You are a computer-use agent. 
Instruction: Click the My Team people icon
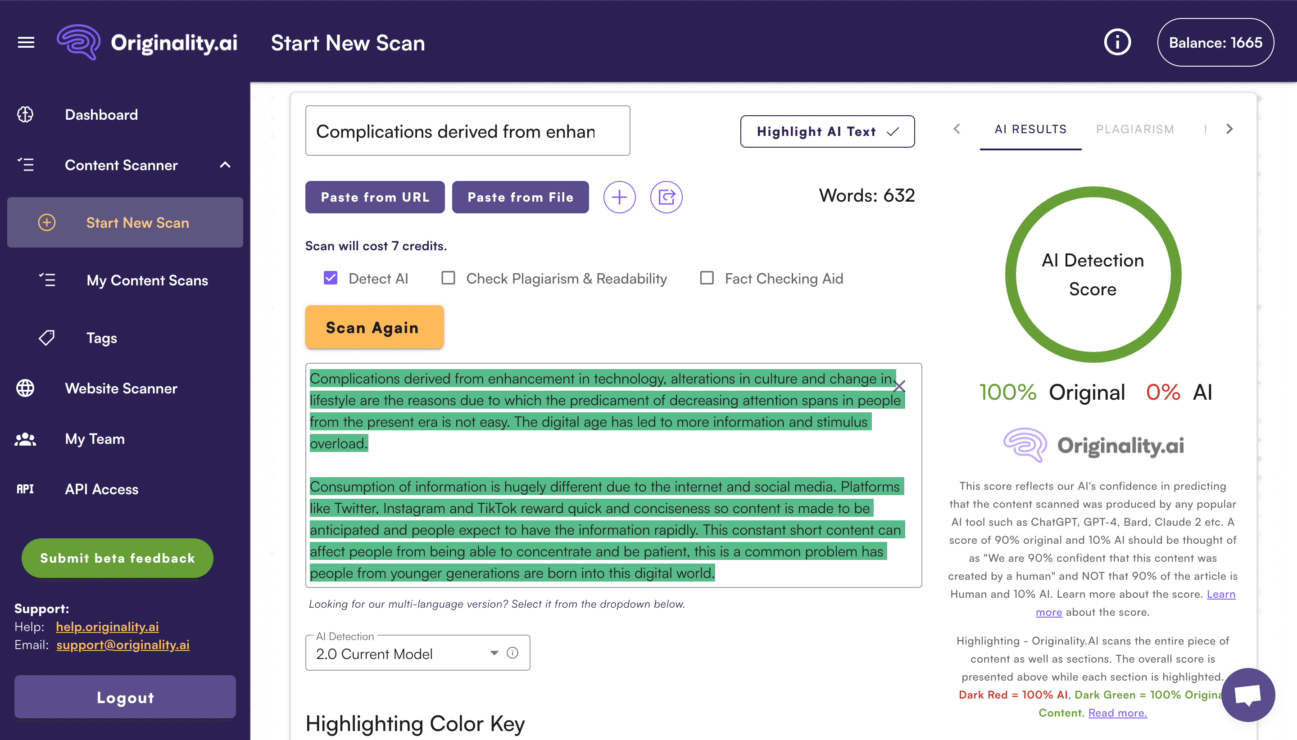[25, 438]
